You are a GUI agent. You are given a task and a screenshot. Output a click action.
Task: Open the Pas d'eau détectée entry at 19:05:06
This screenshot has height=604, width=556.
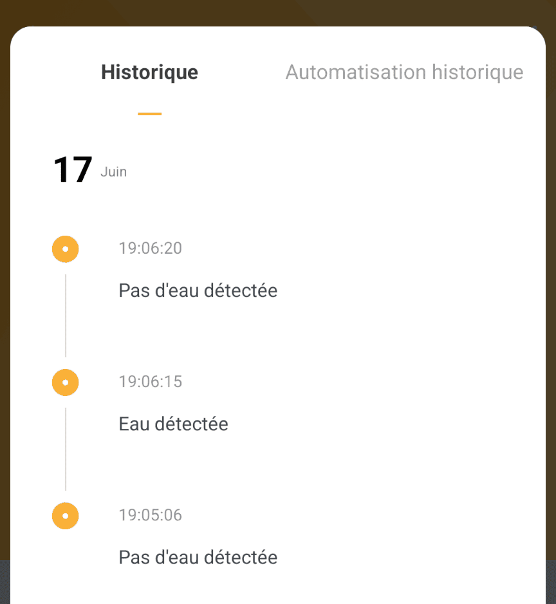click(198, 558)
